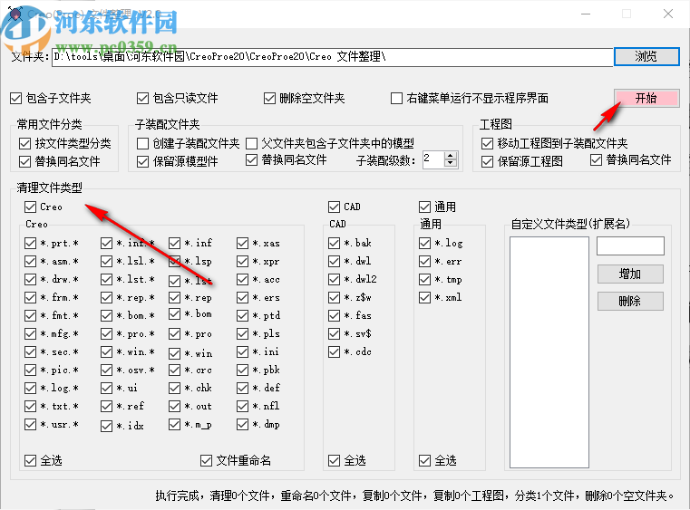Close the window with the X button
Viewport: 690px width, 510px height.
pos(668,14)
